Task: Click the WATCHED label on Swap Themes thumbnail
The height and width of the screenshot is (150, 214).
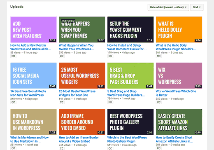Action: tap(68, 21)
